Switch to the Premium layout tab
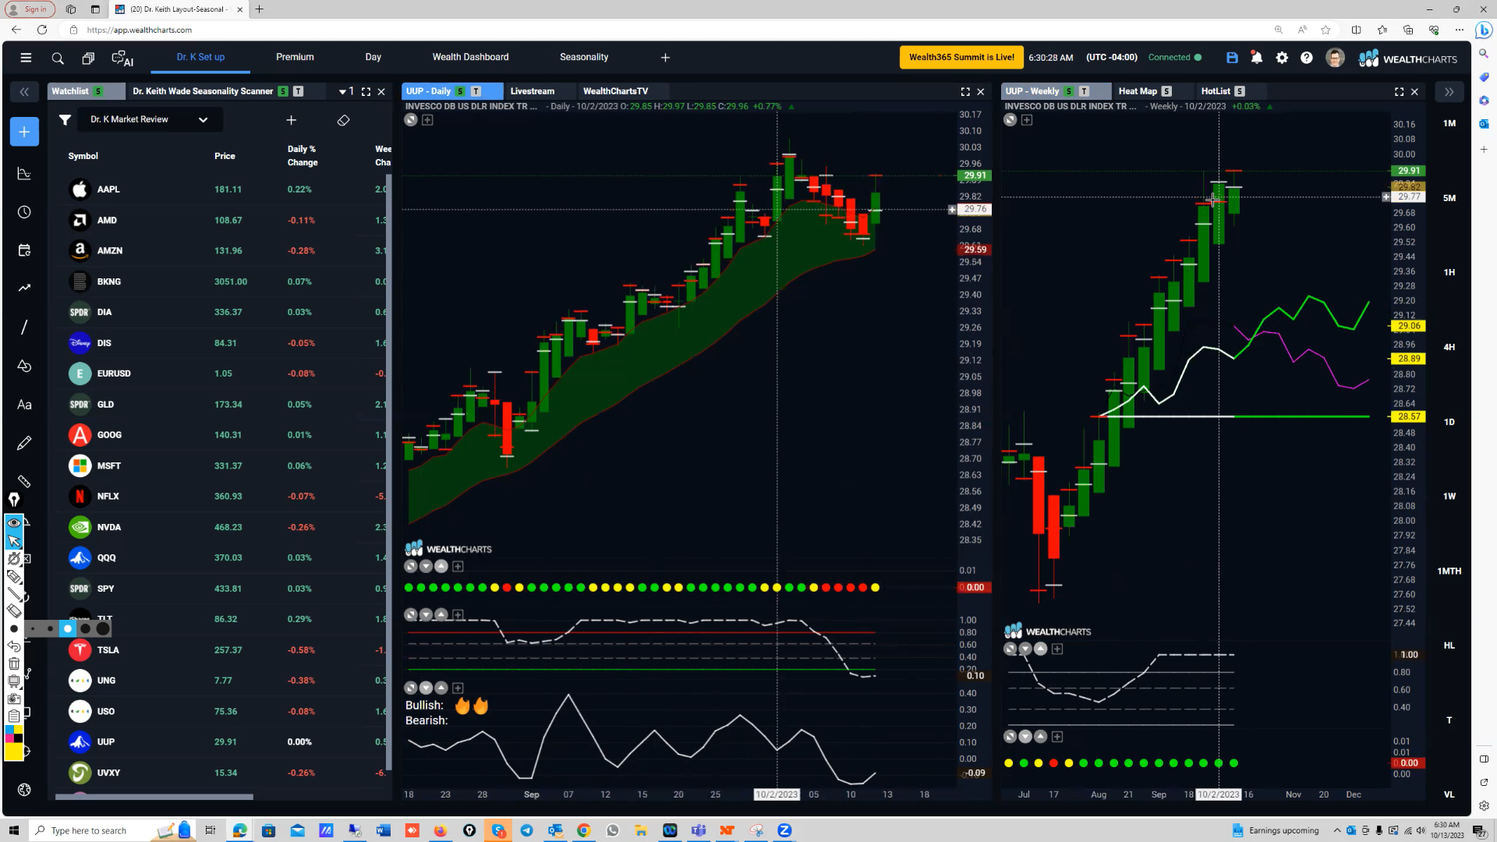Image resolution: width=1497 pixels, height=842 pixels. (x=295, y=58)
